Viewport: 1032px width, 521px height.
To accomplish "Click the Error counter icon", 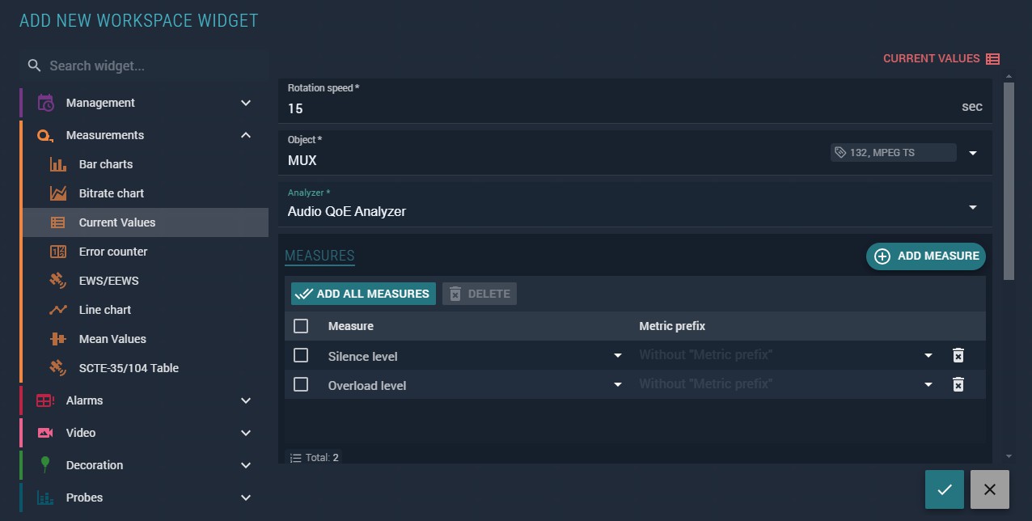I will pyautogui.click(x=58, y=252).
